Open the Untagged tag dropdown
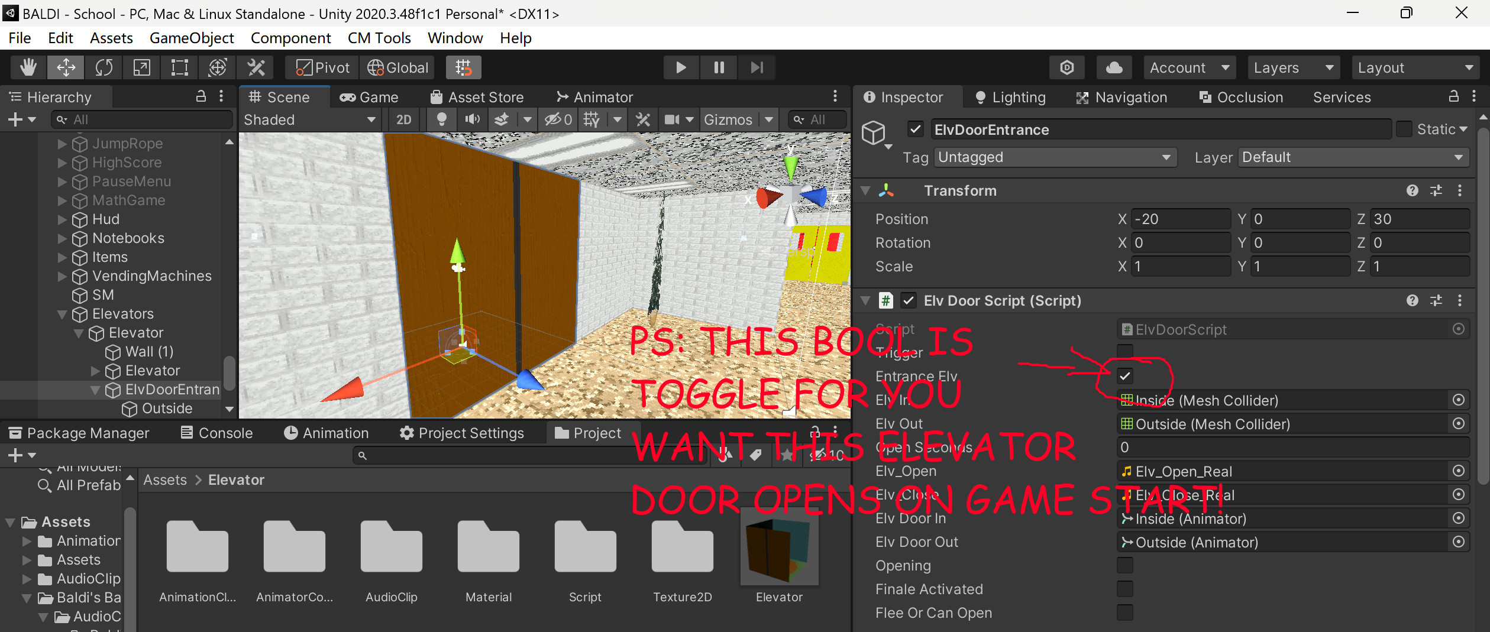Screen dimensions: 1490x632 coord(1055,157)
